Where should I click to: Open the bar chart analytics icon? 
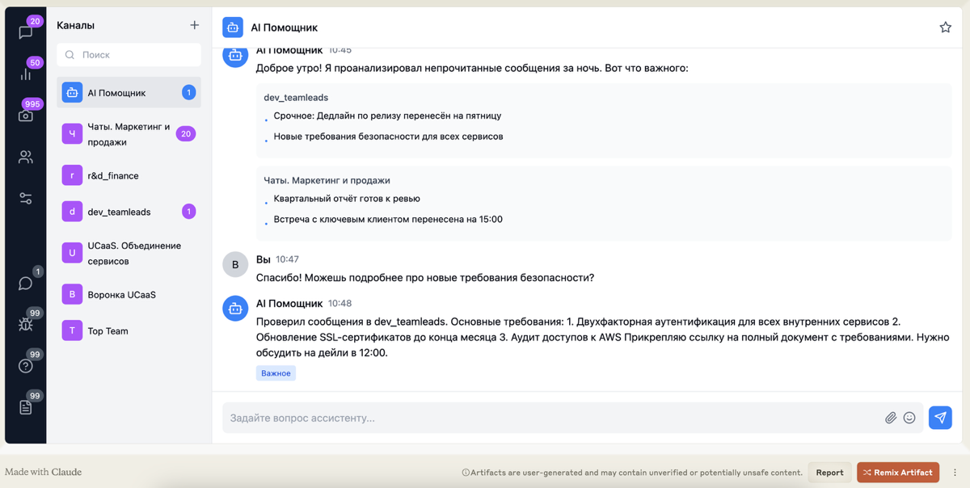pyautogui.click(x=26, y=74)
